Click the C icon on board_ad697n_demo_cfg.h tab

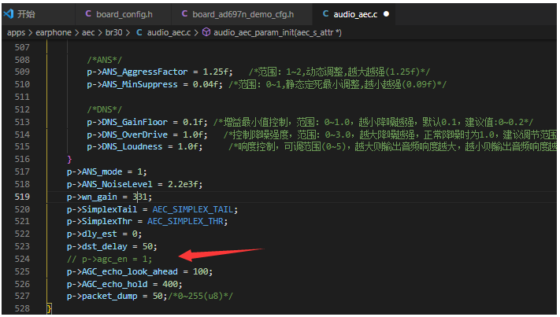[184, 14]
